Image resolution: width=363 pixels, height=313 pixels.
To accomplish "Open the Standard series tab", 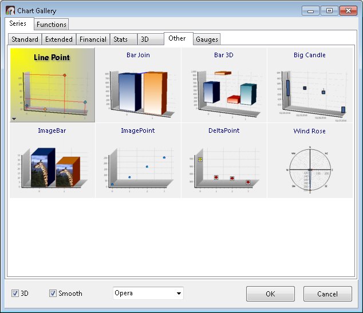I will click(x=25, y=39).
